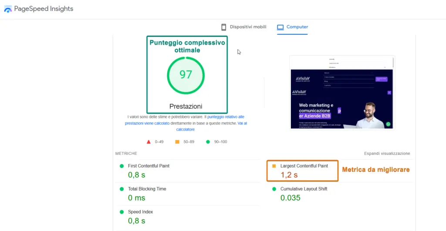Click the Speed Index label
This screenshot has width=446, height=231.
[141, 212]
